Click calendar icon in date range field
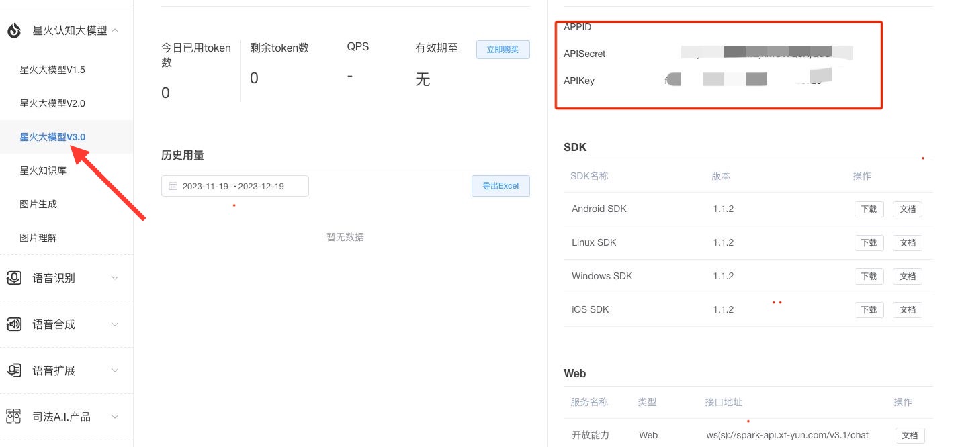This screenshot has width=960, height=447. coord(173,186)
